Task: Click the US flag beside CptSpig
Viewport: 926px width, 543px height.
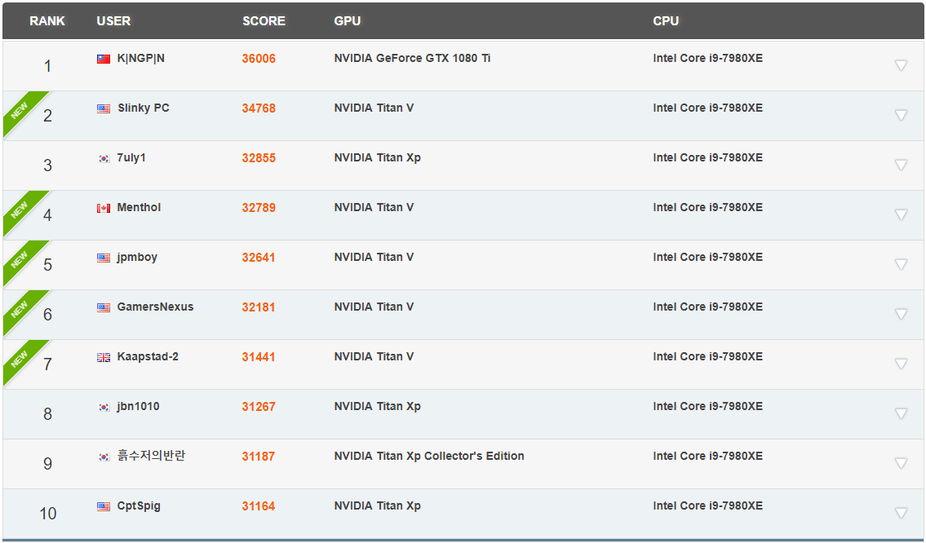Action: click(x=104, y=506)
